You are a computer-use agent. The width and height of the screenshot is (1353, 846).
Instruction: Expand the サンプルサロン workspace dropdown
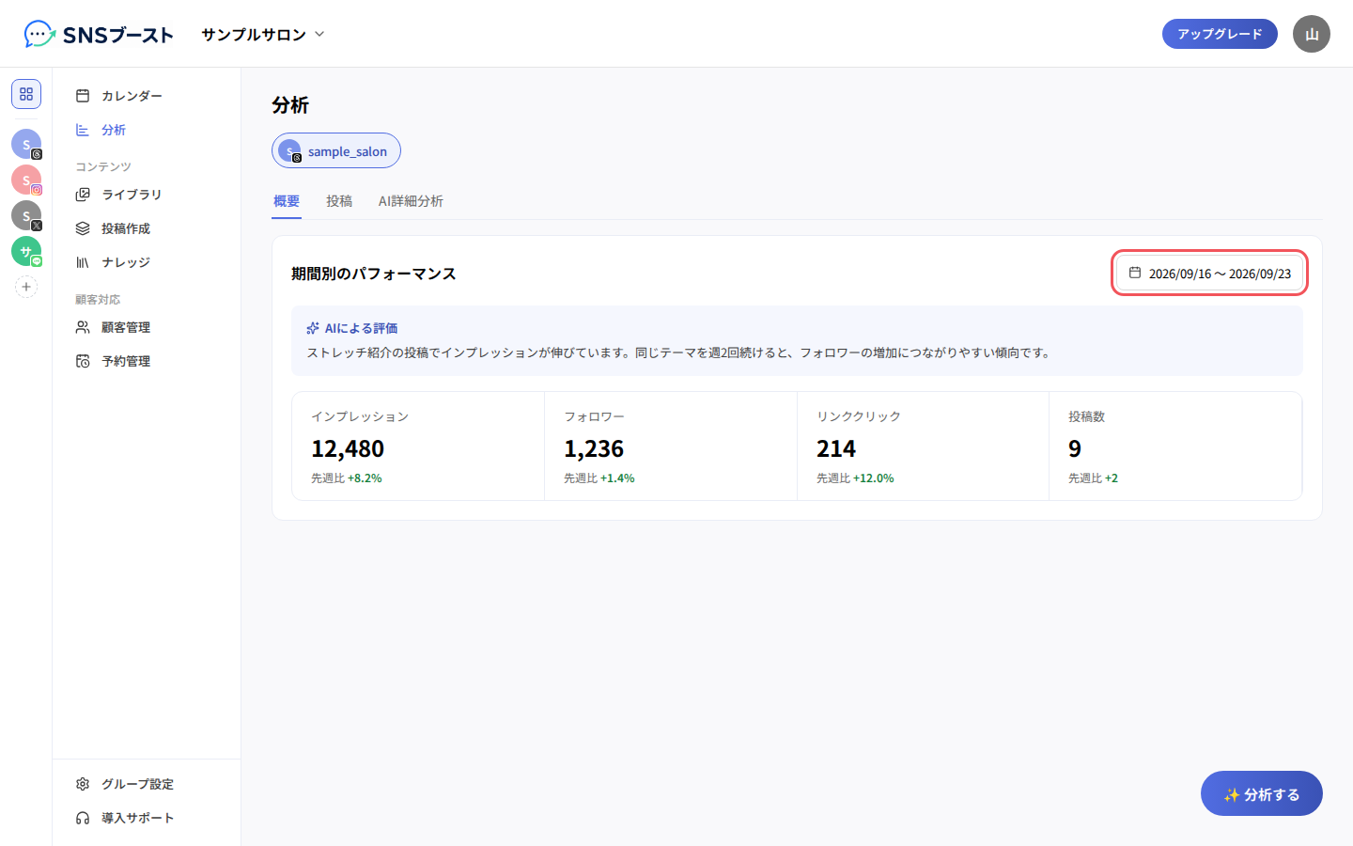click(263, 34)
